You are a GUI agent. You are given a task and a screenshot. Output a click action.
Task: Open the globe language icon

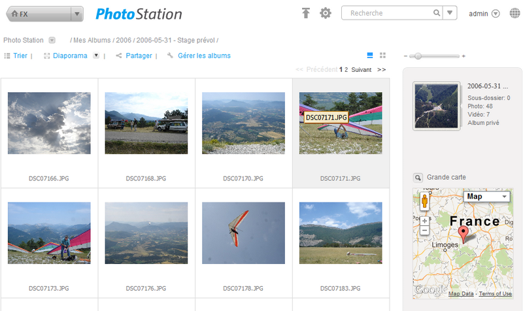pyautogui.click(x=515, y=13)
